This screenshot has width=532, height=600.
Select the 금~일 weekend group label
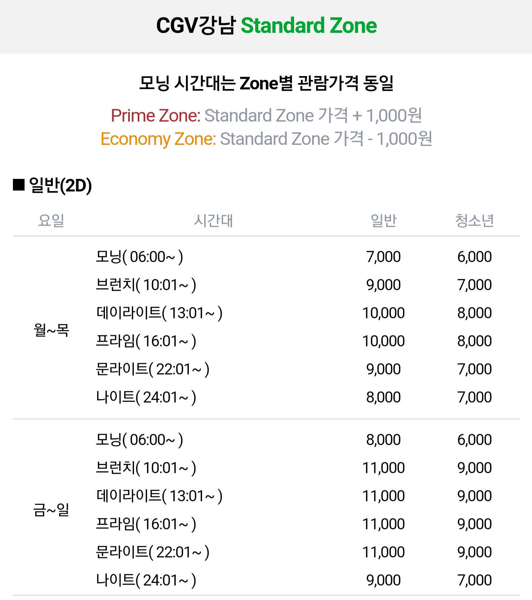[51, 510]
